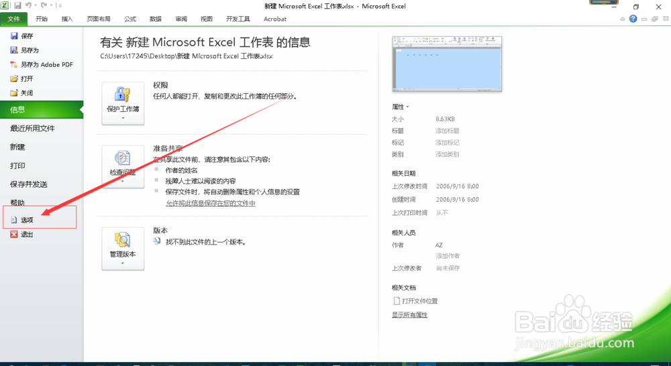Viewport: 671px width, 366px height.
Task: Click the blue Help question mark icon
Action: click(x=633, y=19)
